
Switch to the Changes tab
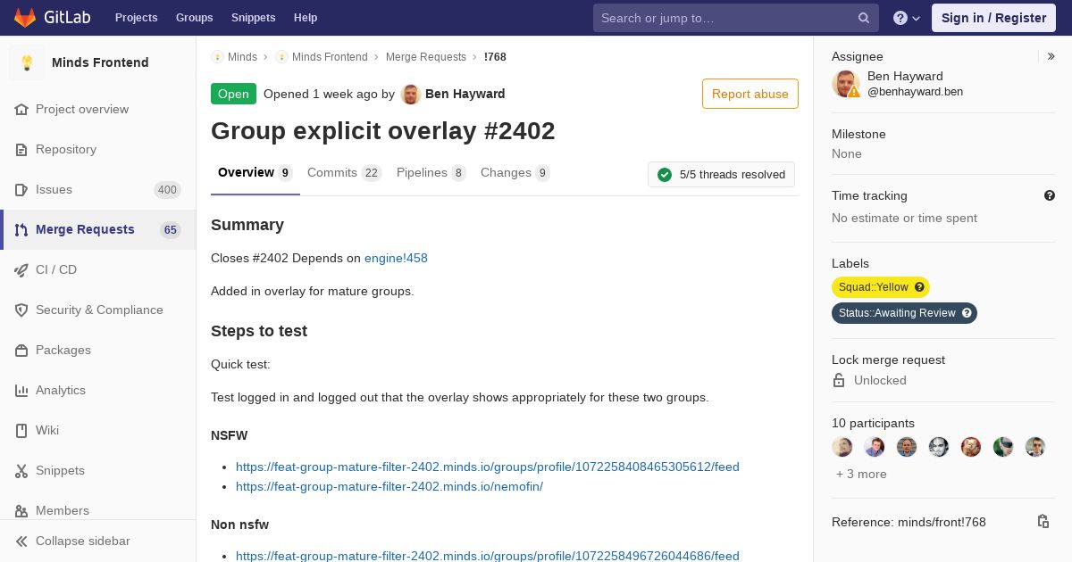(515, 173)
